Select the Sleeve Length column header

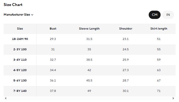(x=89, y=29)
